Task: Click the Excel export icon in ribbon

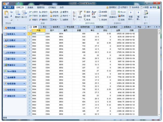Action: (122, 12)
